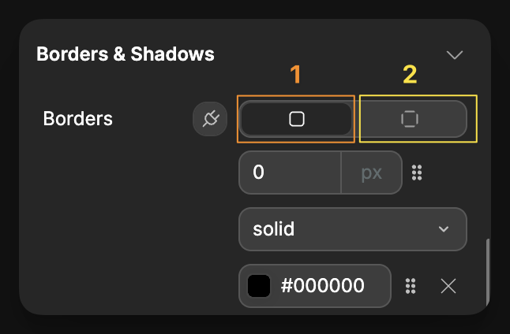Viewport: 510px width, 334px height.
Task: Collapse the Borders & Shadows section
Action: (454, 54)
